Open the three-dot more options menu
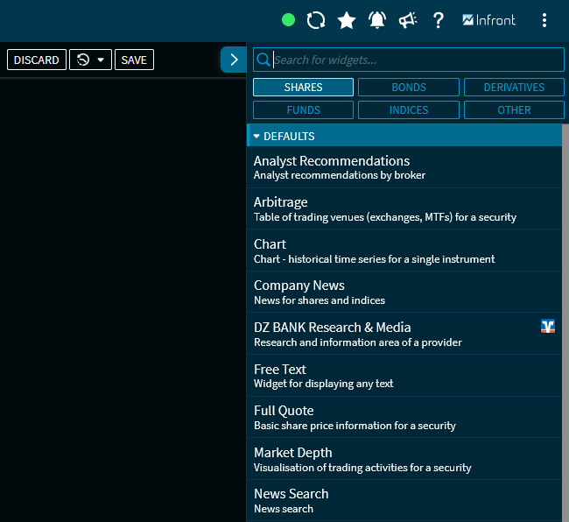This screenshot has width=569, height=522. pos(544,20)
